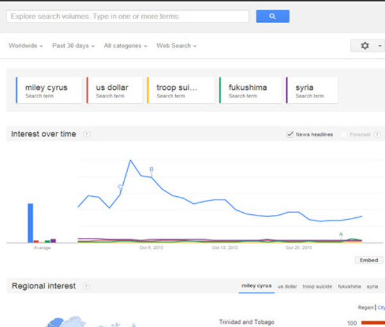Click the blue search magnifier button
The height and width of the screenshot is (327, 385).
tap(273, 17)
